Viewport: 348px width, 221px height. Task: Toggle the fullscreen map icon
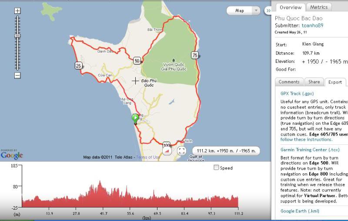pos(181,151)
